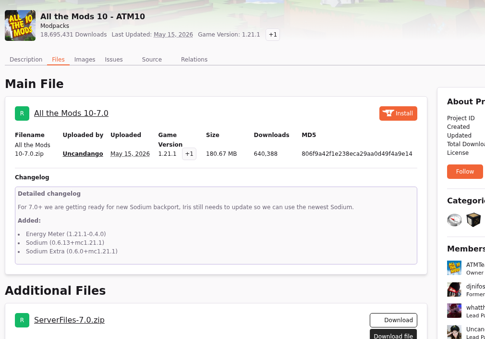Click the Modpacks category label under title
This screenshot has height=339, width=485.
click(x=55, y=25)
